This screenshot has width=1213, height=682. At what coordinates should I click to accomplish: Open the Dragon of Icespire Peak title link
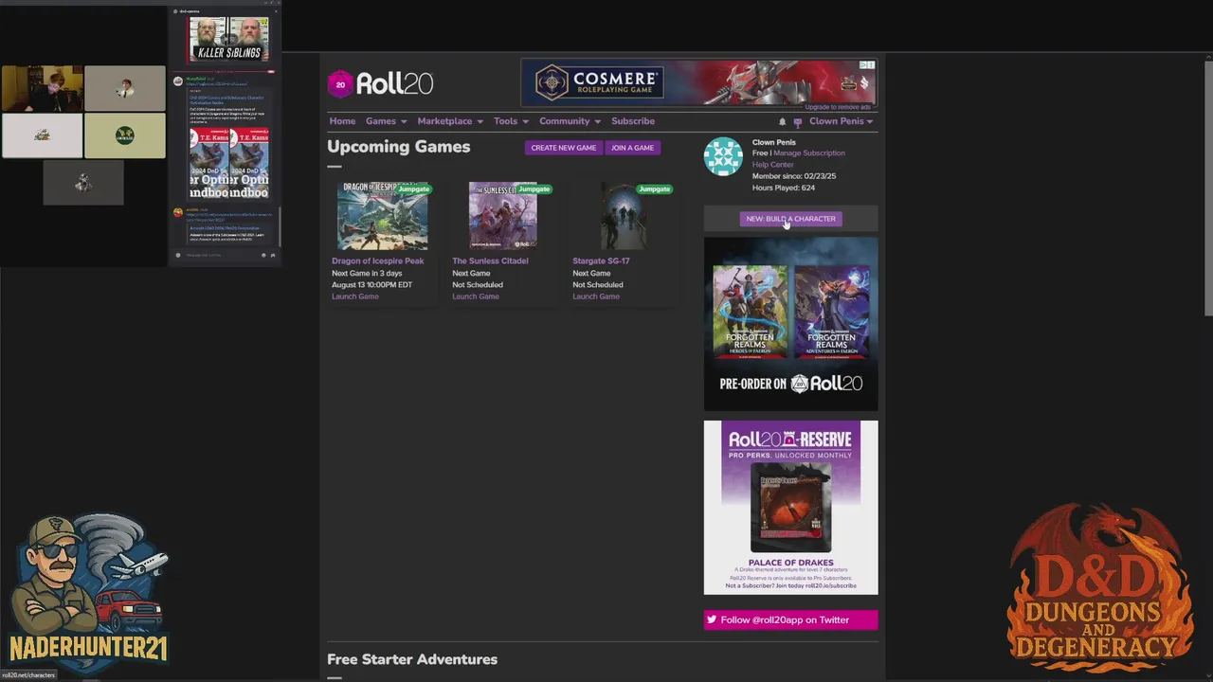click(x=378, y=260)
